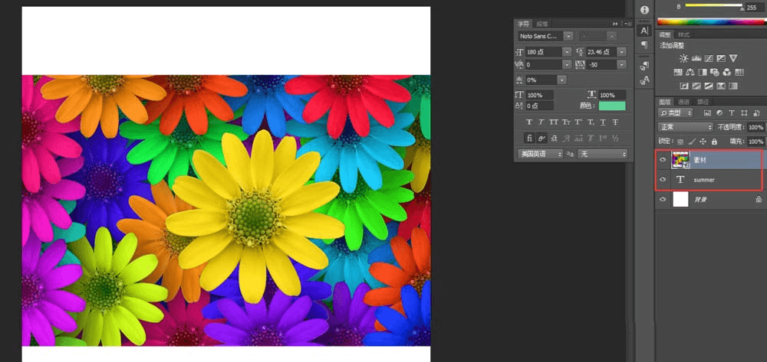Add a Gradient Map adjustment
This screenshot has height=362, width=767.
732,86
